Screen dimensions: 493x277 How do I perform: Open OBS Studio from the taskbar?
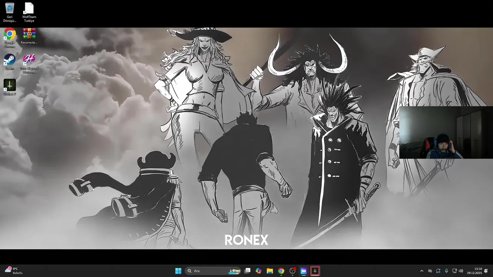click(292, 271)
